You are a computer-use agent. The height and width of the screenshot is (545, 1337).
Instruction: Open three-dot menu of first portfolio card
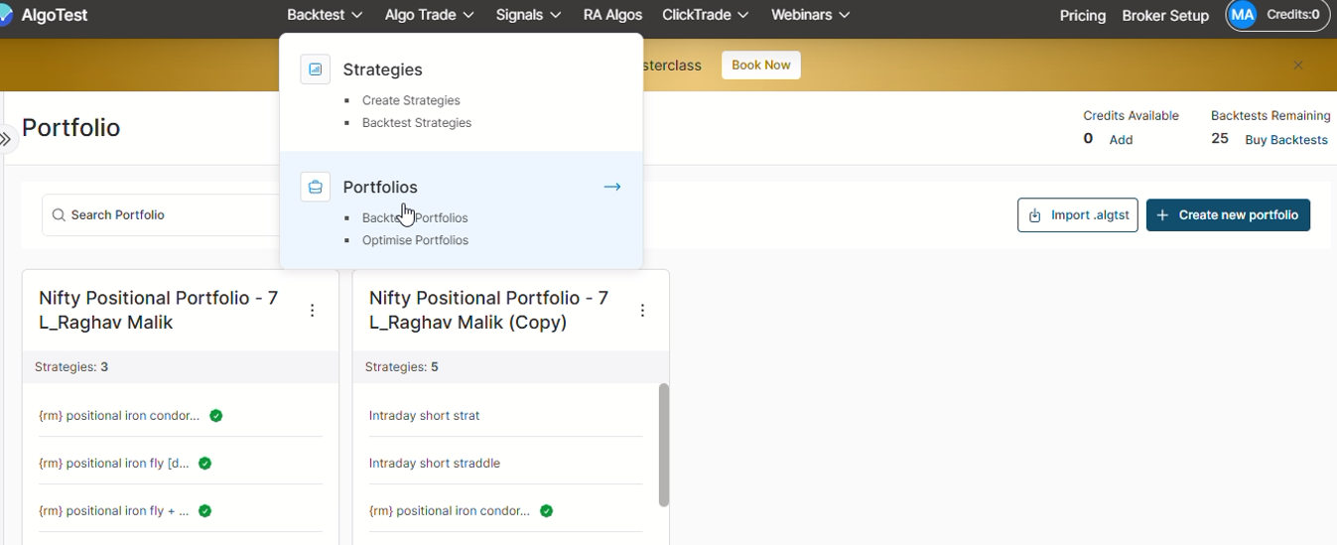[x=312, y=311]
